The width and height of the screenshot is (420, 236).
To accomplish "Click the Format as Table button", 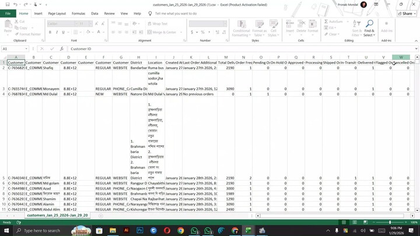I will point(259,28).
